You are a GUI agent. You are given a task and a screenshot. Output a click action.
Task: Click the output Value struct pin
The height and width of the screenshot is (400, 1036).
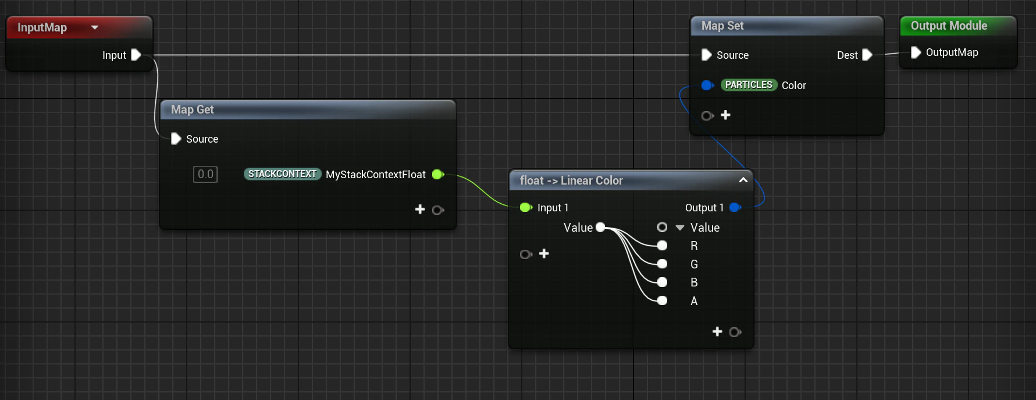(662, 227)
